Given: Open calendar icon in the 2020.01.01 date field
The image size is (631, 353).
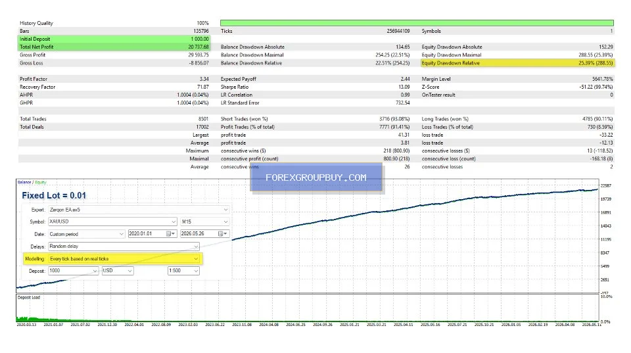Looking at the screenshot, I should coord(169,234).
